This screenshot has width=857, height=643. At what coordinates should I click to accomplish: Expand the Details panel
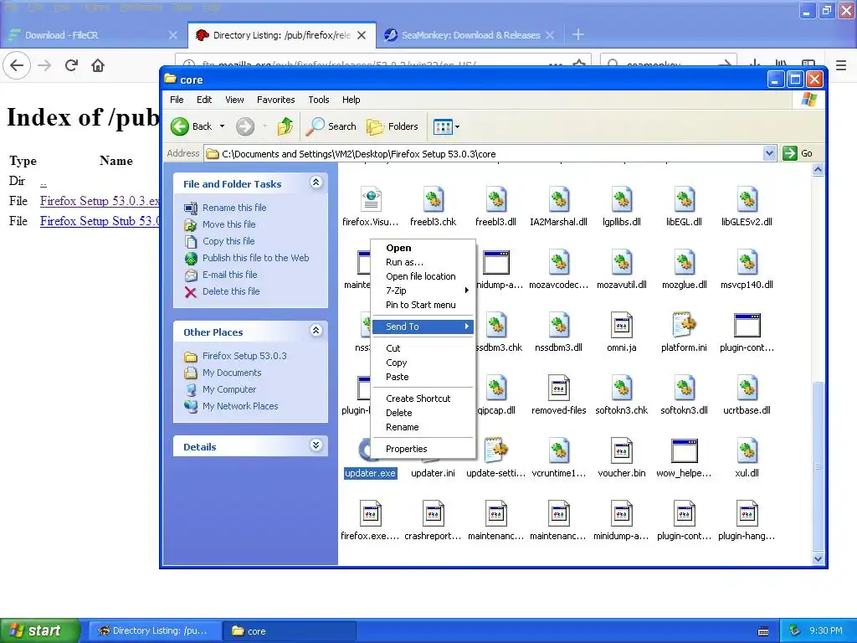pos(316,445)
